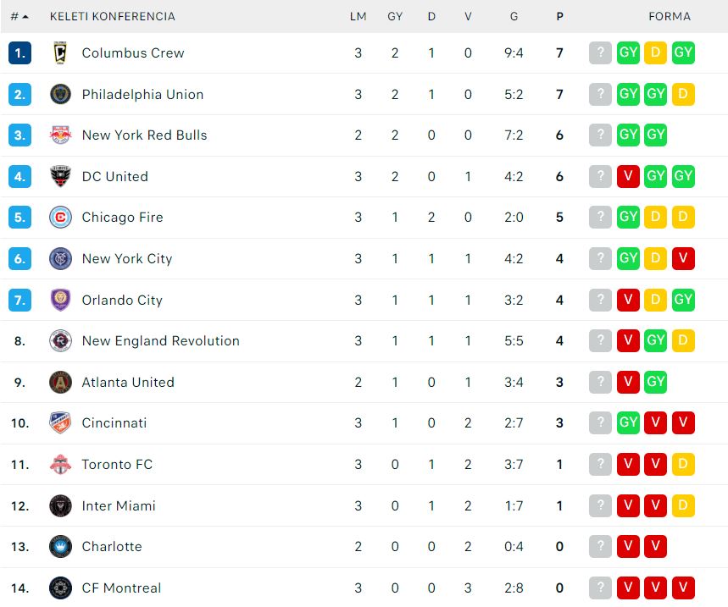The width and height of the screenshot is (728, 607).
Task: Sort standings by the P points column
Action: pyautogui.click(x=559, y=16)
